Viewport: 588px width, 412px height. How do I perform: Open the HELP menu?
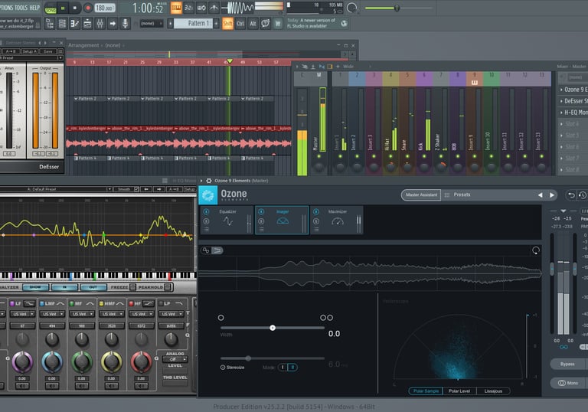pyautogui.click(x=34, y=8)
